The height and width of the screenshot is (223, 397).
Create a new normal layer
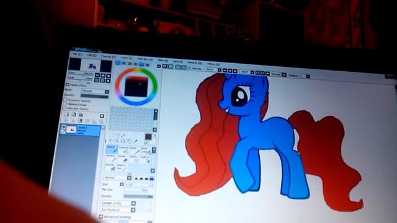click(x=67, y=114)
